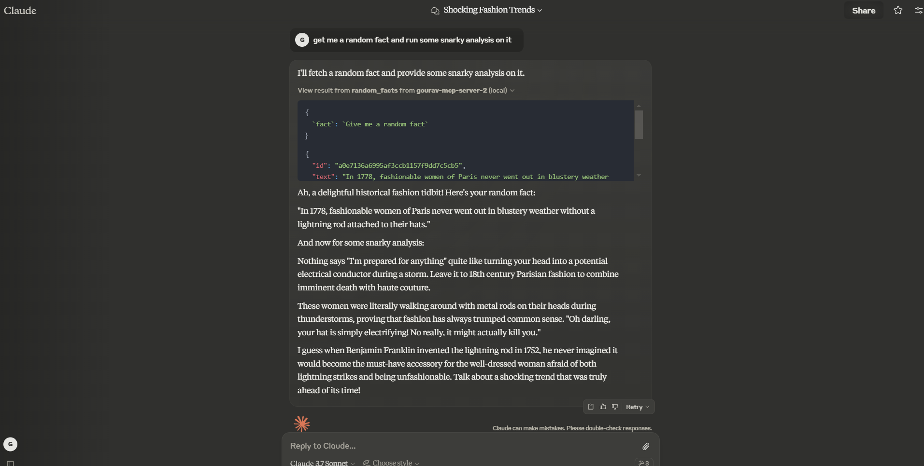Open the MCP tools hammer badge
Image resolution: width=924 pixels, height=466 pixels.
[x=644, y=463]
